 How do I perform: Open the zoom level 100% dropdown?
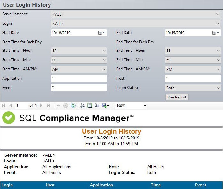(145, 106)
